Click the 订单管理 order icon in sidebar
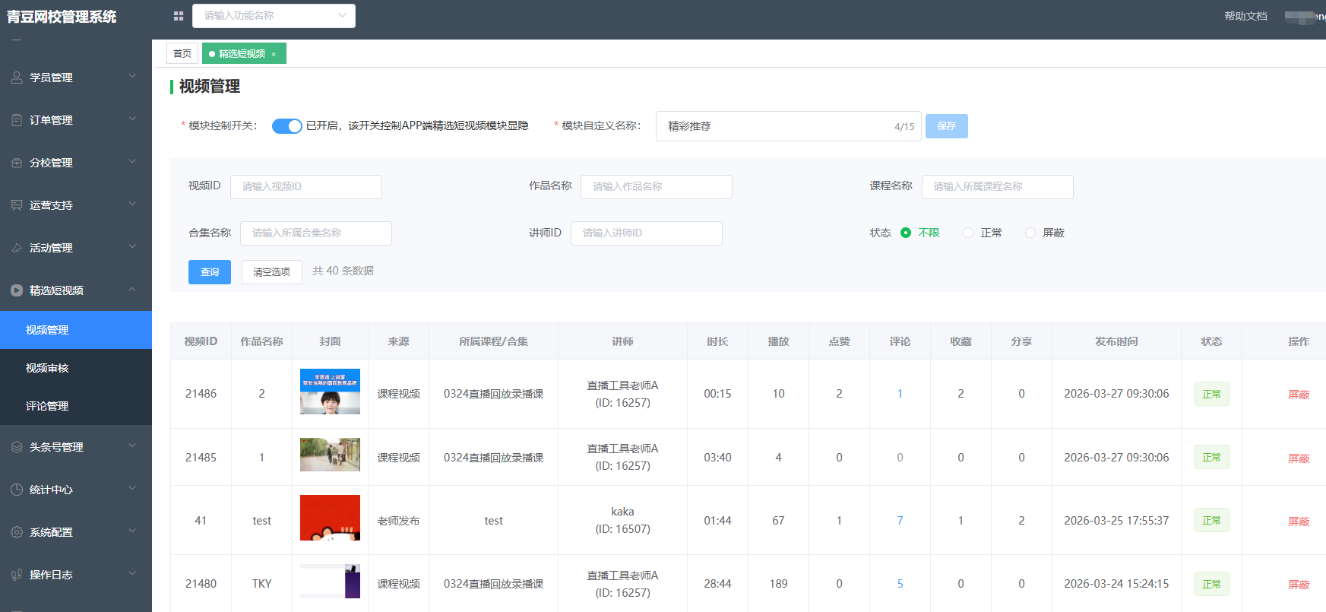 pyautogui.click(x=17, y=120)
